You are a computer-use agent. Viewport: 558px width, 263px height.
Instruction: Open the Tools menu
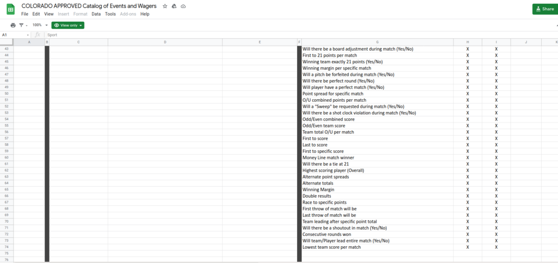click(x=110, y=14)
